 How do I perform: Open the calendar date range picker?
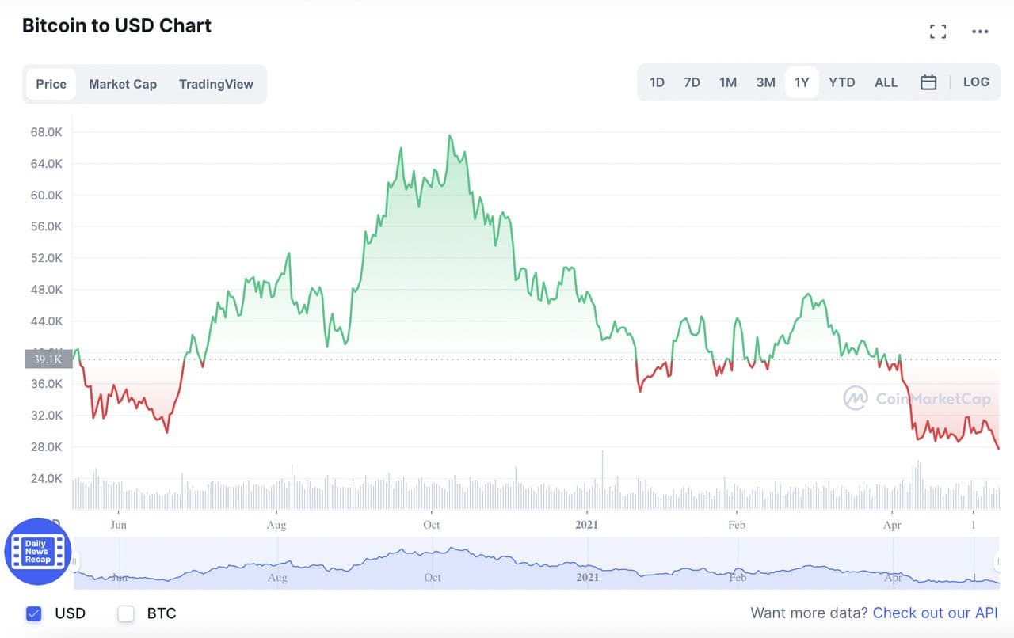click(928, 82)
